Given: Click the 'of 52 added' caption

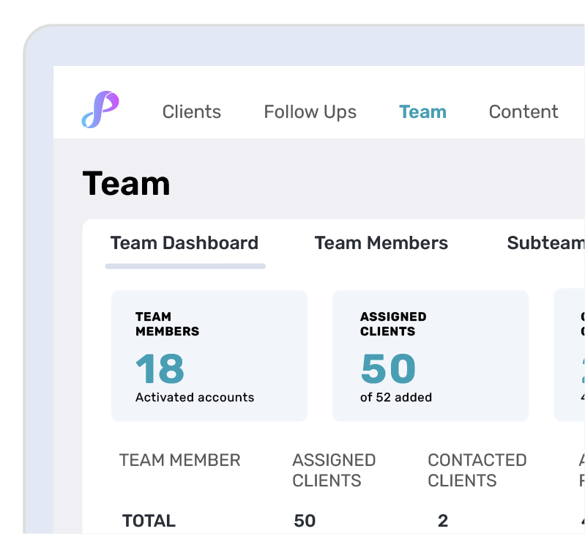Looking at the screenshot, I should tap(395, 398).
